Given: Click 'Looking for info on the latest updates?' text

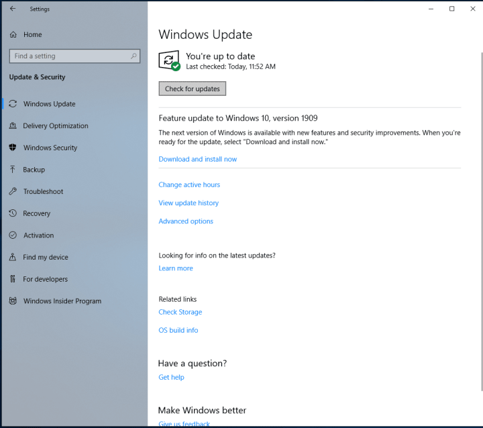Looking at the screenshot, I should point(217,256).
